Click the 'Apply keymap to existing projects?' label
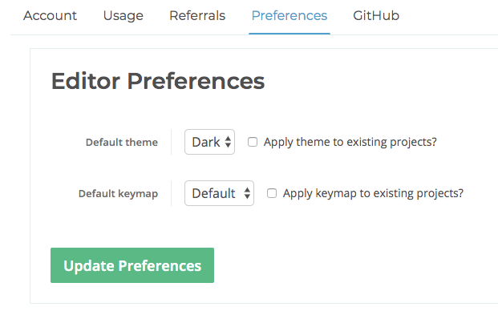Image resolution: width=498 pixels, height=315 pixels. point(373,193)
